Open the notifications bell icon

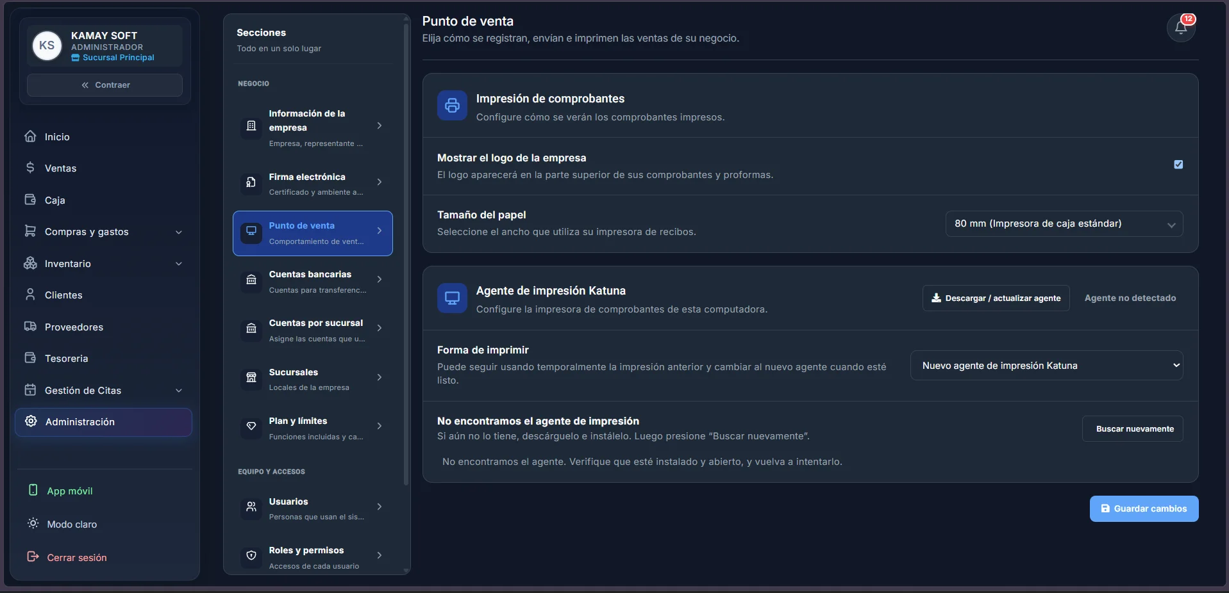pos(1181,28)
